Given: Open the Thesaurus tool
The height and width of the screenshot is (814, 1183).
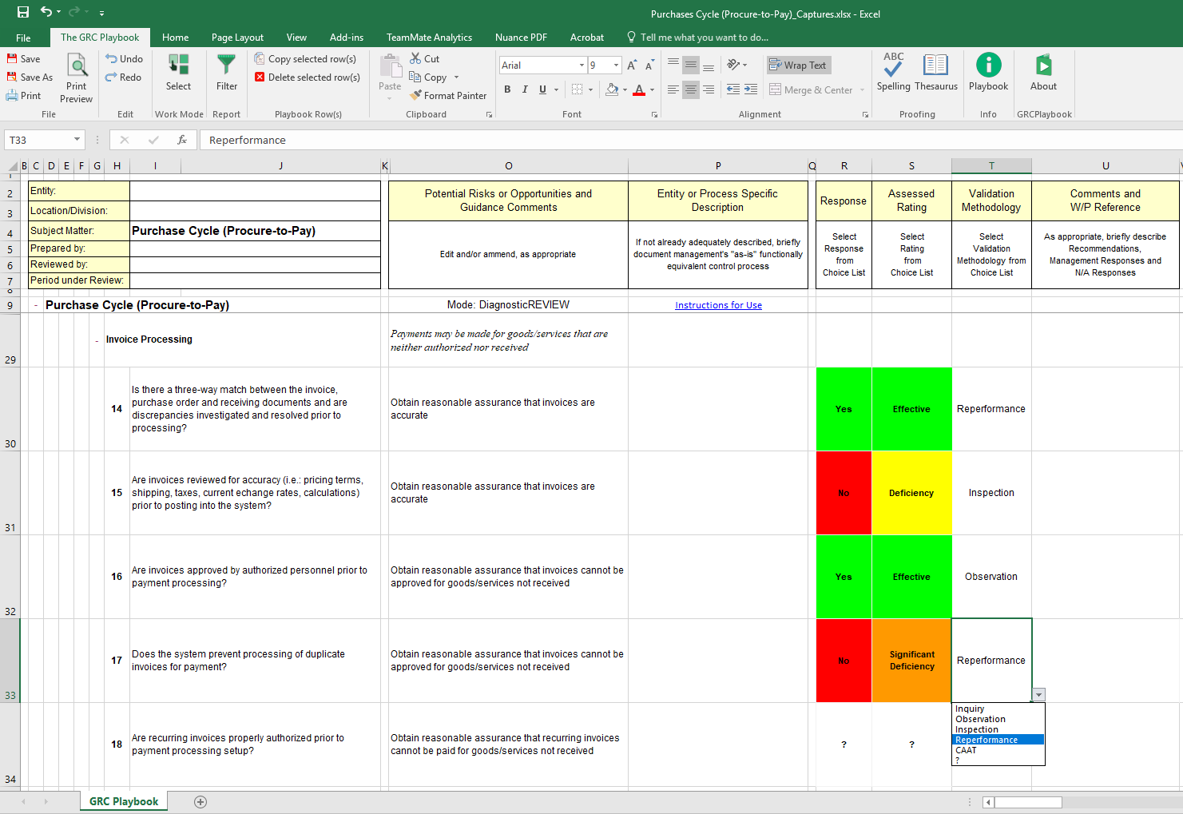Looking at the screenshot, I should (935, 66).
